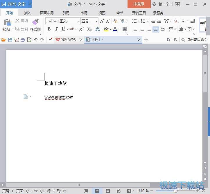Open the print preview icon
Screen dimensions: 210x194
coord(29,40)
